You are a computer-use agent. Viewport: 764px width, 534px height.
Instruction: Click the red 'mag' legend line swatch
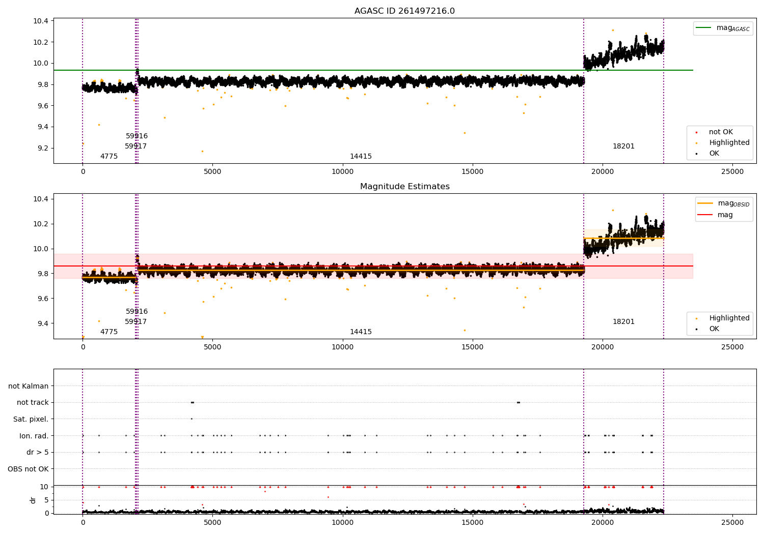pyautogui.click(x=705, y=215)
